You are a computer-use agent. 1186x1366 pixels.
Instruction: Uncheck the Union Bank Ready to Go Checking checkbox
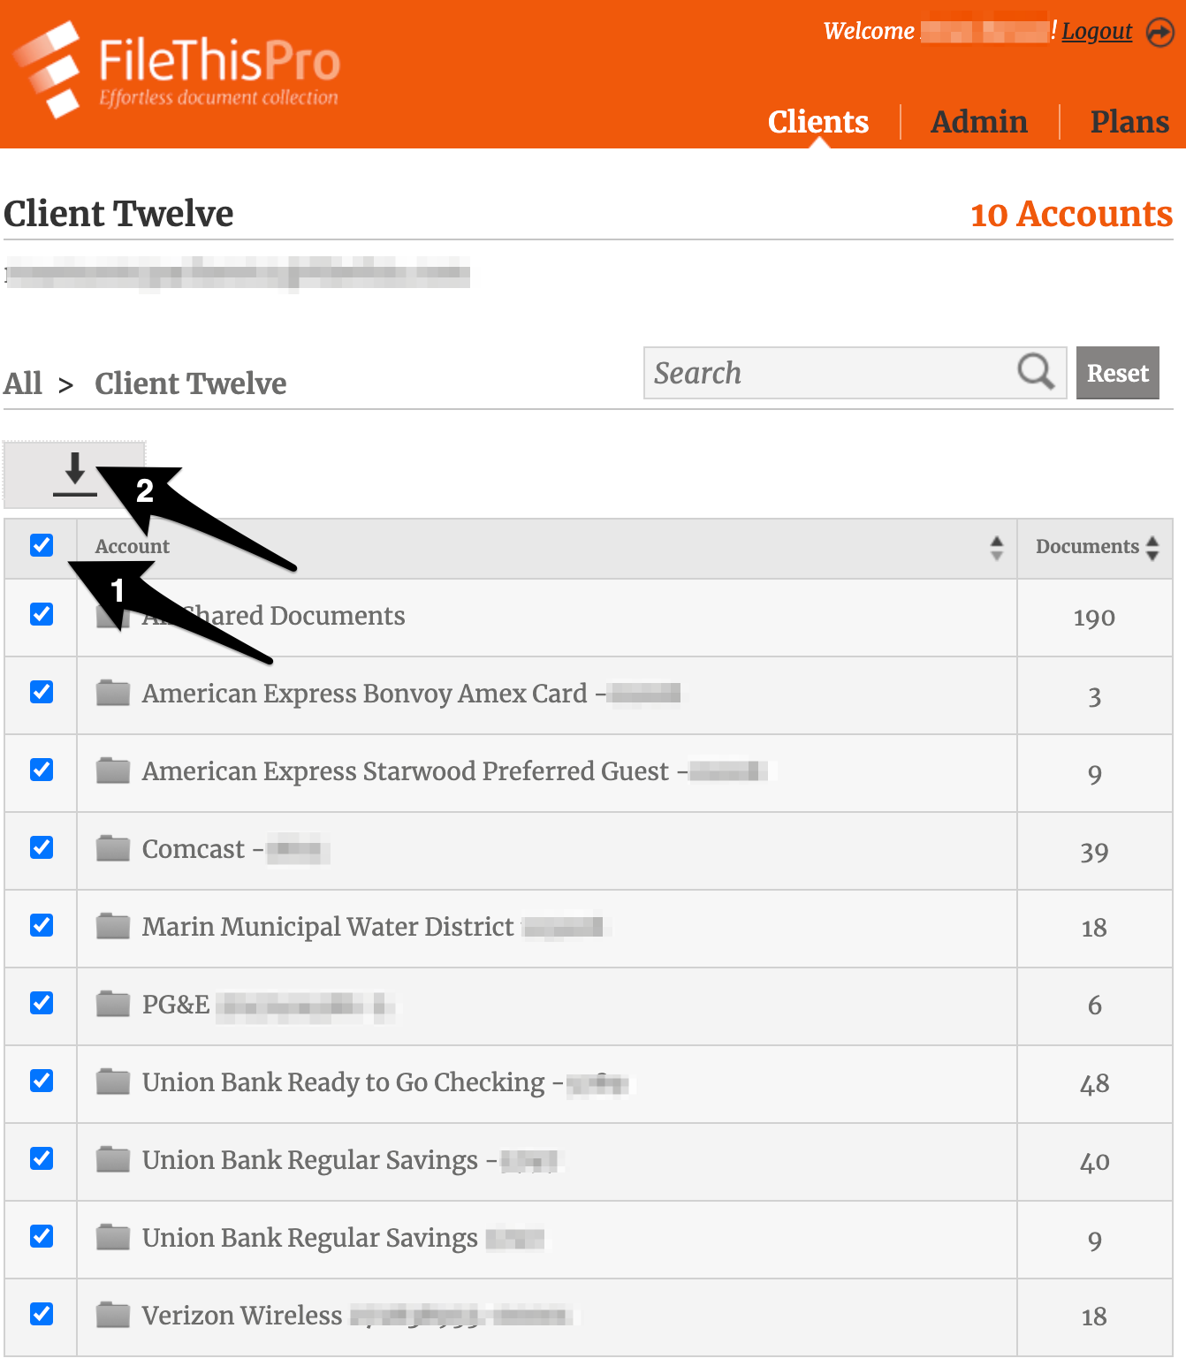coord(42,1081)
